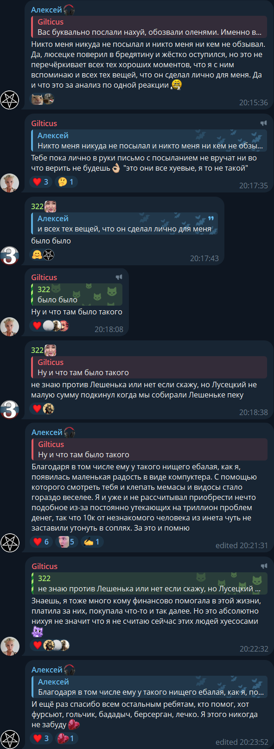The width and height of the screenshot is (274, 749).
Task: Click the heart reaction with count 6
Action: point(41,542)
